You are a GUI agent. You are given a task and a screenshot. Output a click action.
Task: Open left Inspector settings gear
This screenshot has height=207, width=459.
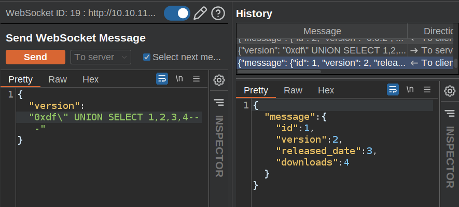coord(219,80)
